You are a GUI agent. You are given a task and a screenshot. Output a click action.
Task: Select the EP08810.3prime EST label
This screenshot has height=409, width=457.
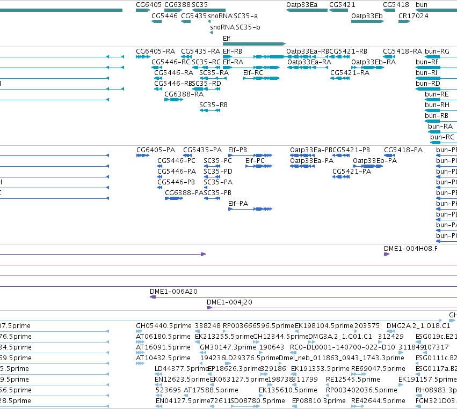pyautogui.click(x=319, y=401)
